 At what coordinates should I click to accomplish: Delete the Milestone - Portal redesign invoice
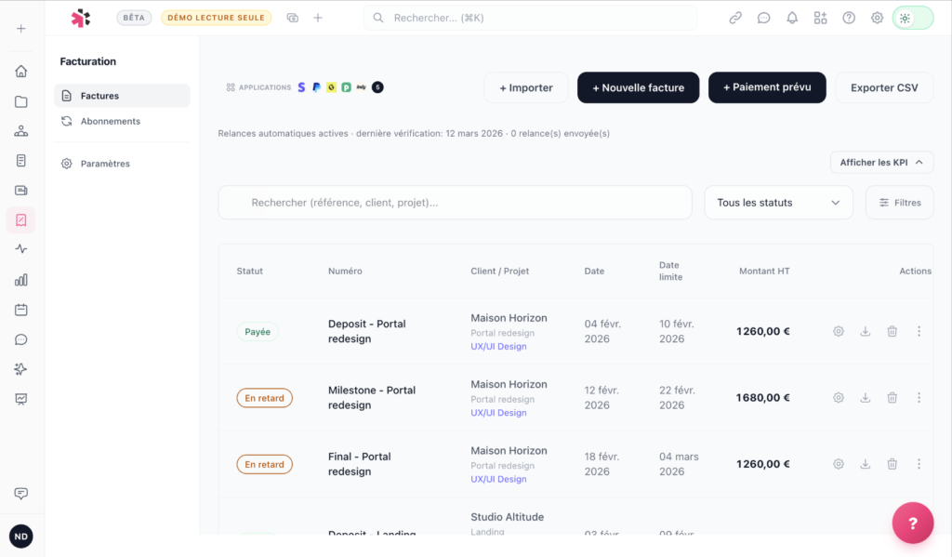[x=892, y=398]
